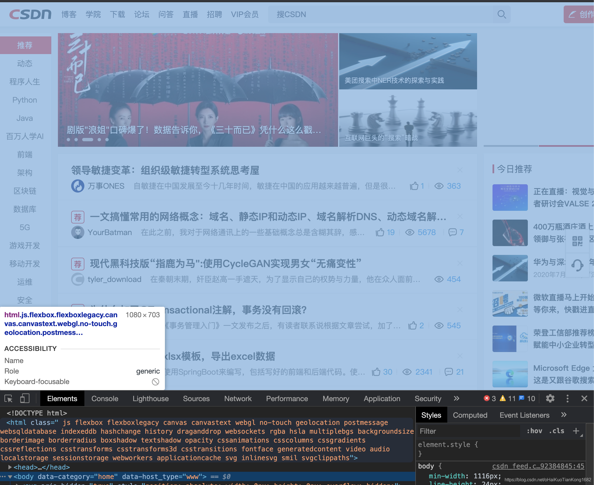Open the csdn_feed stylesheet source link

pyautogui.click(x=538, y=466)
